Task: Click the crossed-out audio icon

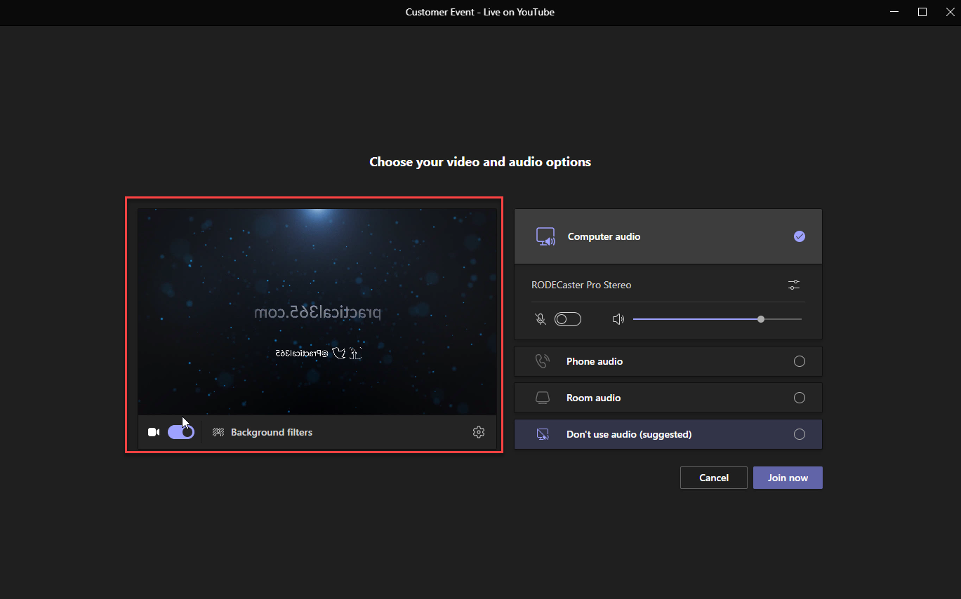Action: click(543, 433)
